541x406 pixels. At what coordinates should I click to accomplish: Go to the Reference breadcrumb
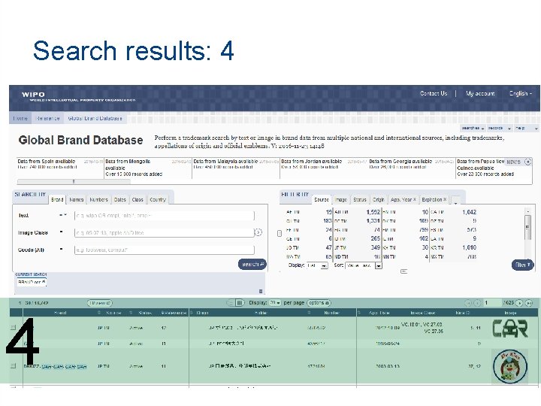pyautogui.click(x=47, y=118)
